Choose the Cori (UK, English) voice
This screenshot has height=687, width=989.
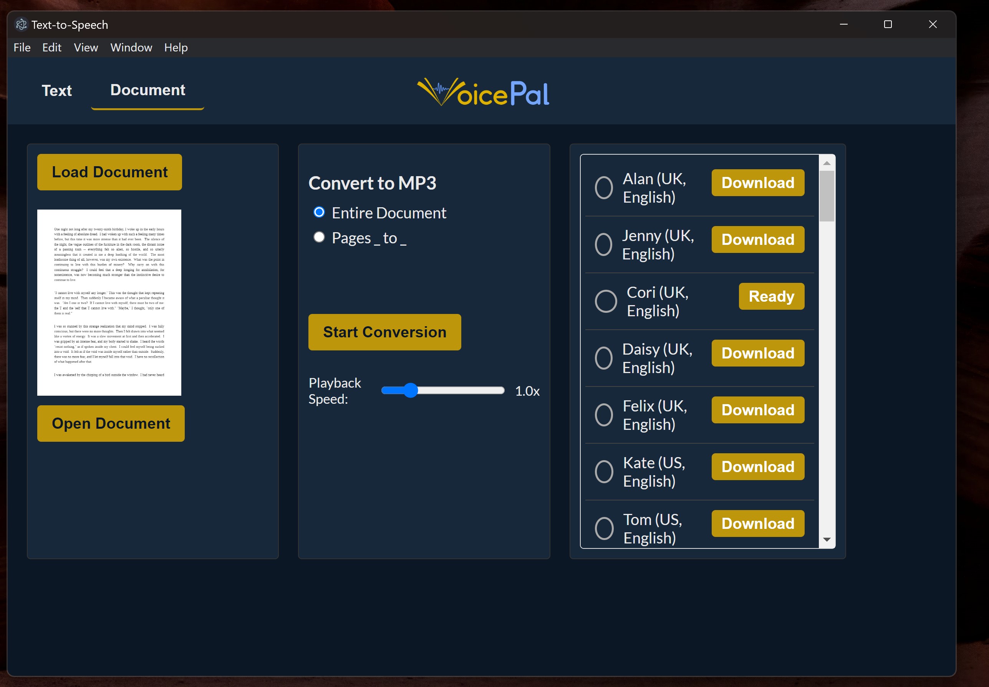coord(606,301)
